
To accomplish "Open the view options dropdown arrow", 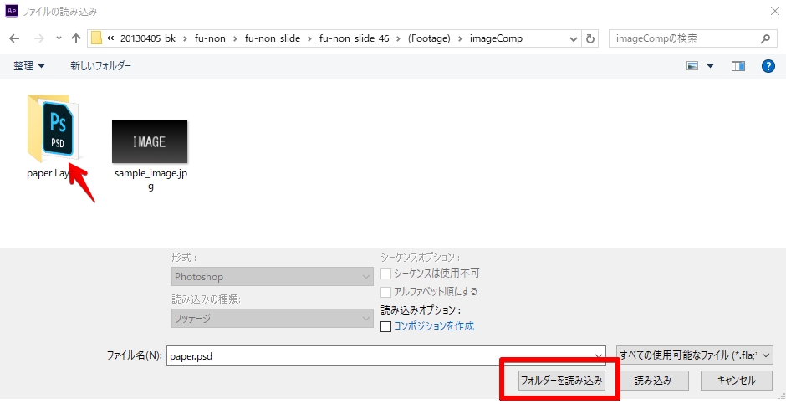I will tap(710, 66).
